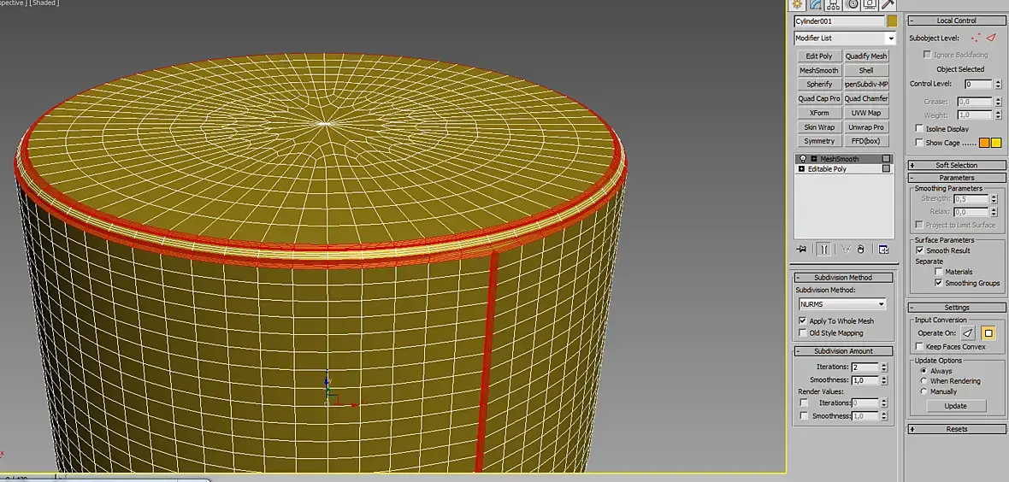Click Make Unique icon below stack
The height and width of the screenshot is (482, 1009).
[847, 249]
